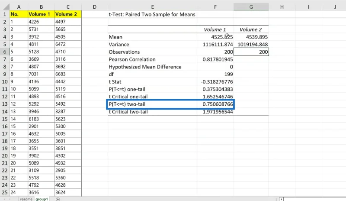Image resolution: width=346 pixels, height=201 pixels.
Task: Select the variance value 1116111.874
Action: (x=215, y=45)
